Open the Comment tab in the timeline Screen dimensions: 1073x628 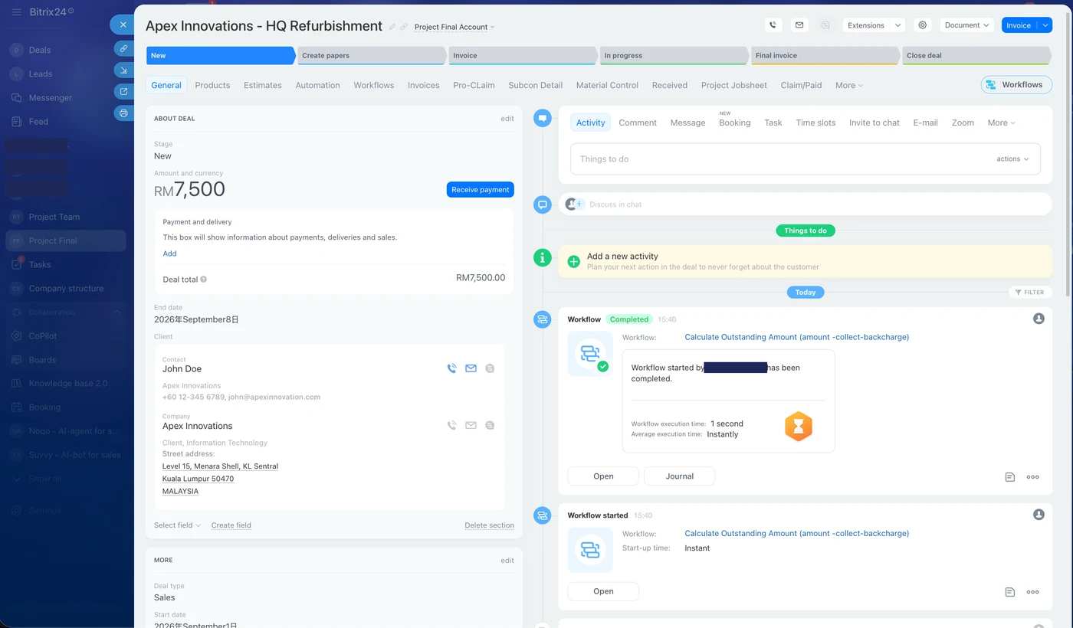(638, 123)
